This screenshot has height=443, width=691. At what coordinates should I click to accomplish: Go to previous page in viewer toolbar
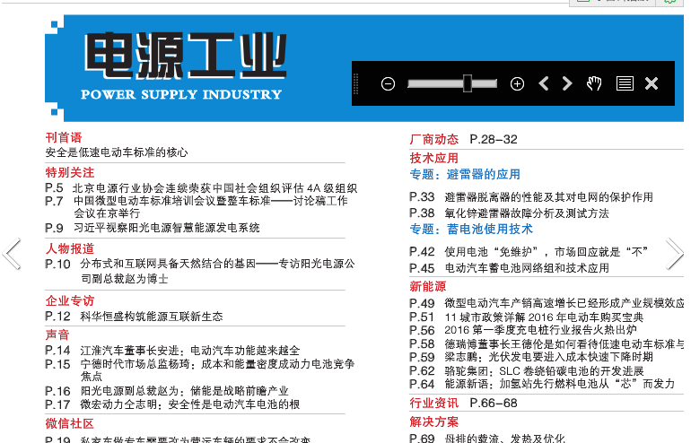tap(544, 83)
